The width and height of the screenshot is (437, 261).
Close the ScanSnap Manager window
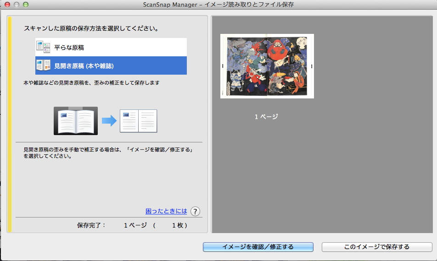pos(7,5)
